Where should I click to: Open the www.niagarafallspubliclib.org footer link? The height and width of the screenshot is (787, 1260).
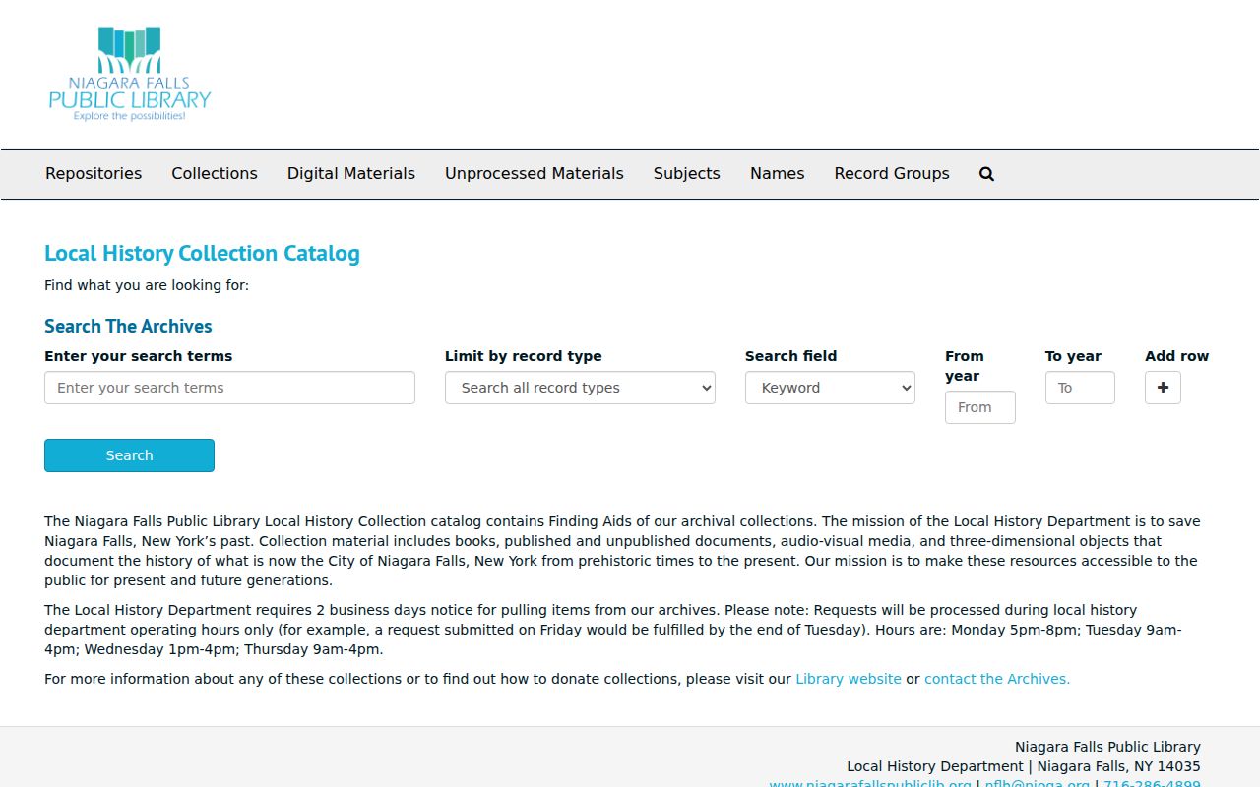[870, 782]
